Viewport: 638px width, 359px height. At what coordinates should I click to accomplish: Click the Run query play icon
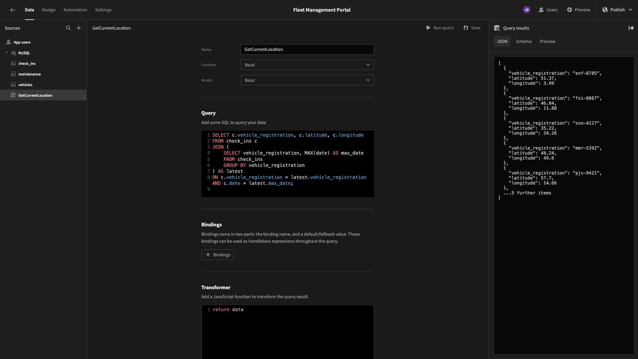coord(428,28)
